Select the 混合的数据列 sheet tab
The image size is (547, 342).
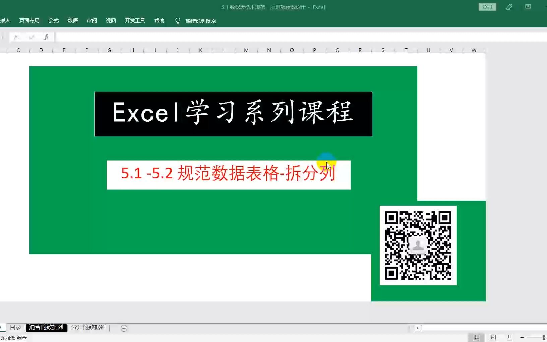(x=46, y=327)
